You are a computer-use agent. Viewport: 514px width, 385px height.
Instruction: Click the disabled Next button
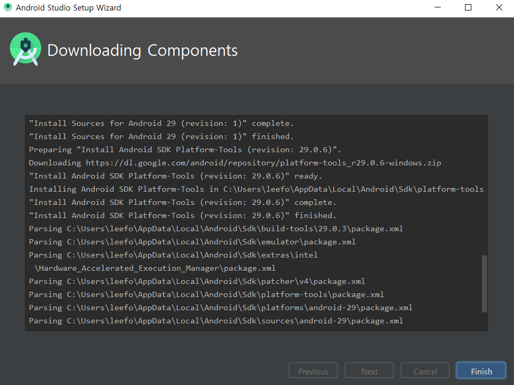[x=369, y=371]
